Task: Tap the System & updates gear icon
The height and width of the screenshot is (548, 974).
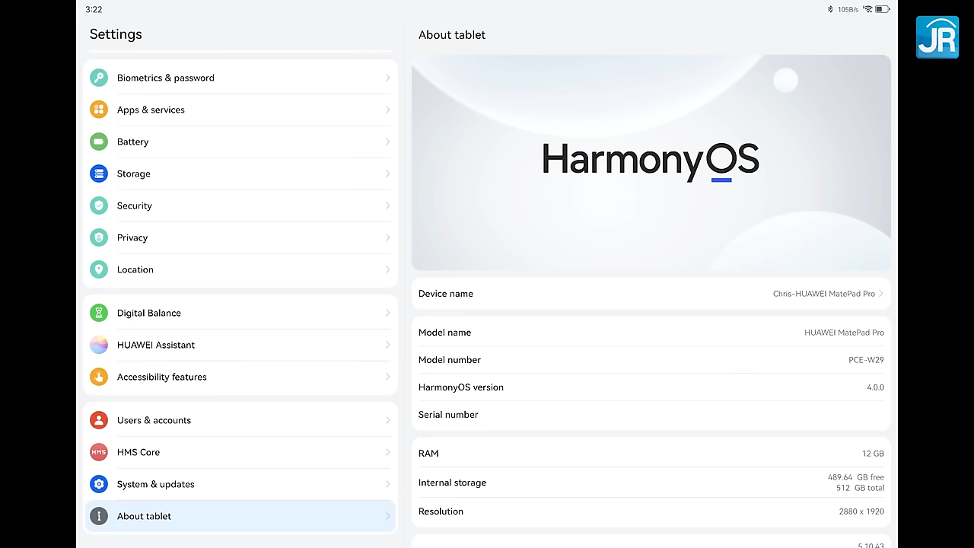Action: pos(99,484)
